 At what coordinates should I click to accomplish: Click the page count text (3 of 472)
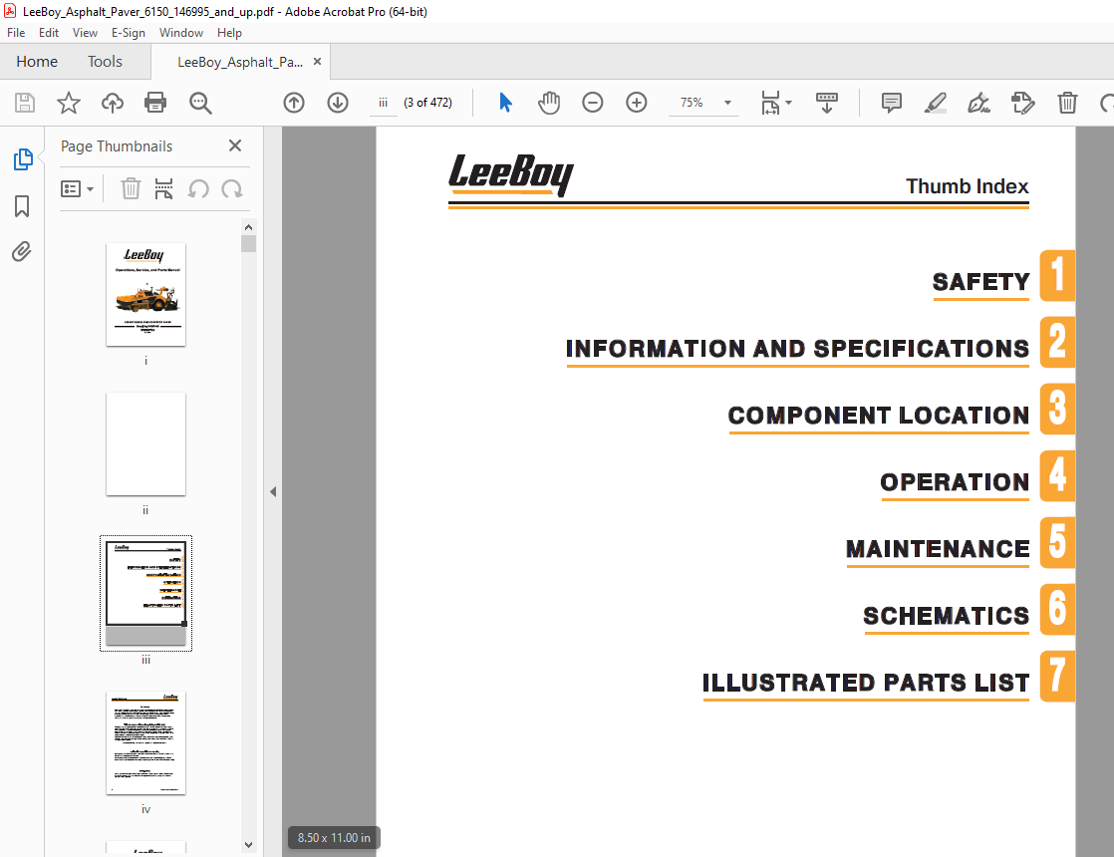[427, 103]
